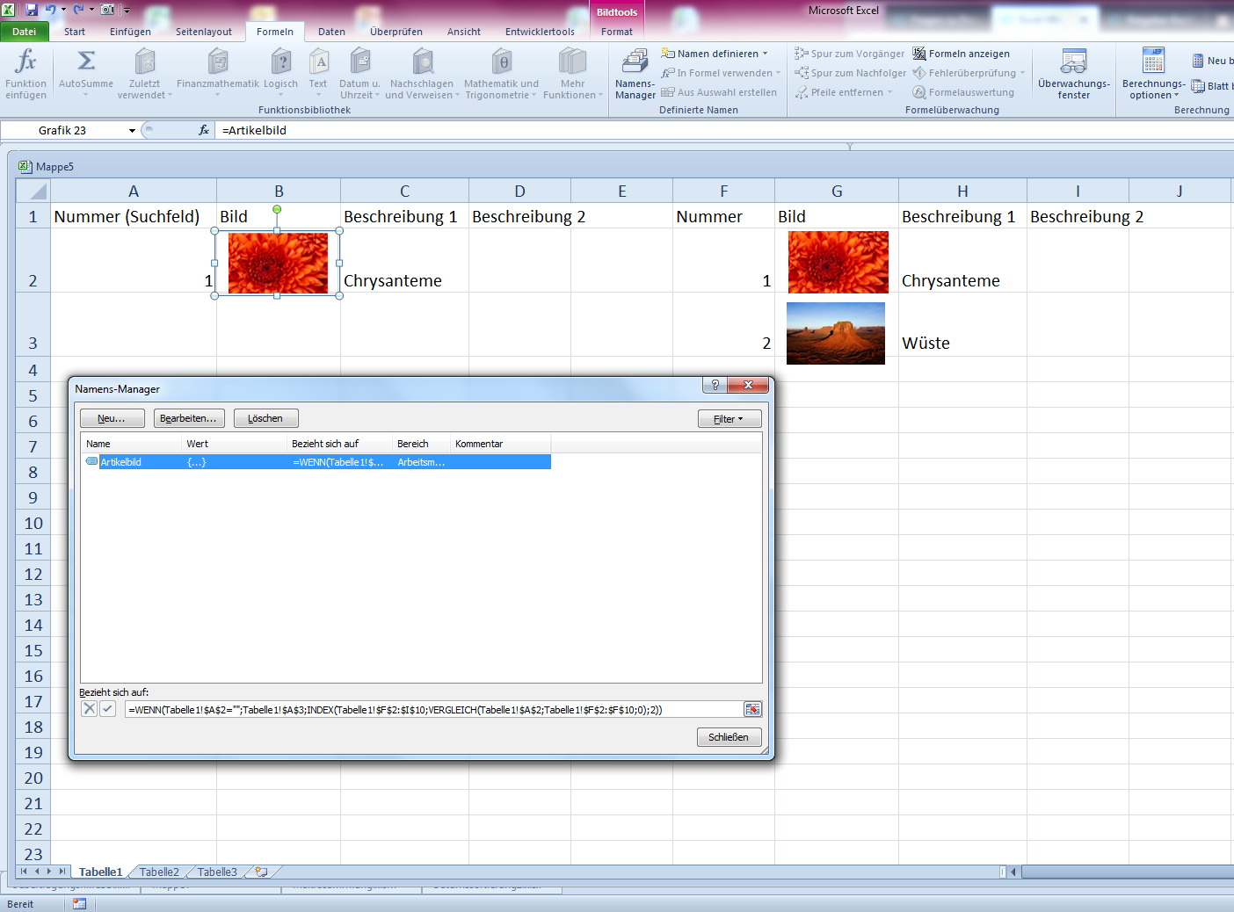Toggle Formeln anzeigen
The height and width of the screenshot is (912, 1234).
coord(962,53)
